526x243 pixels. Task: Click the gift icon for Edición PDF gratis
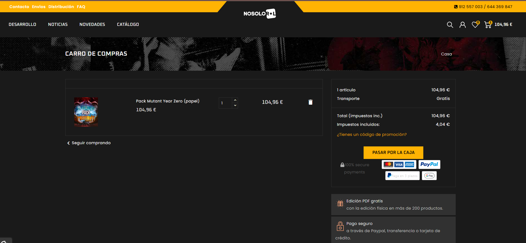coord(340,204)
